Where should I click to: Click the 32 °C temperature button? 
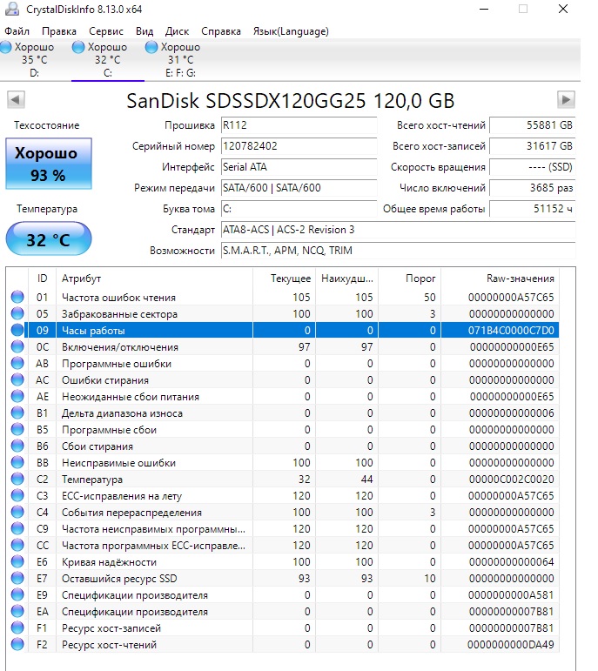49,238
